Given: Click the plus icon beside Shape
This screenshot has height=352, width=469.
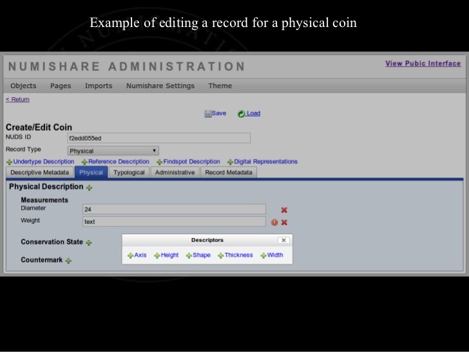Looking at the screenshot, I should 189,255.
